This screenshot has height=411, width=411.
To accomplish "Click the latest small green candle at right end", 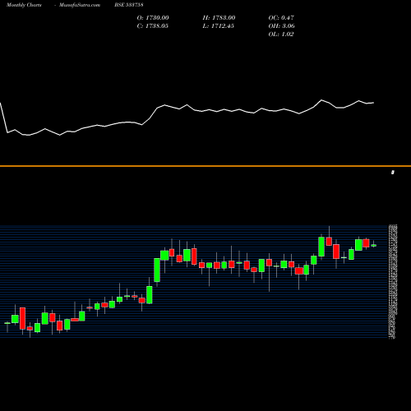I will click(374, 245).
